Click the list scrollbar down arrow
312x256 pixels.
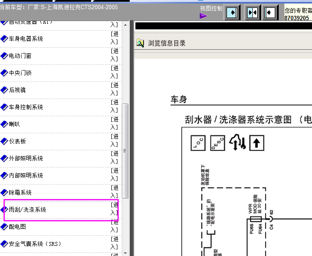point(125,253)
